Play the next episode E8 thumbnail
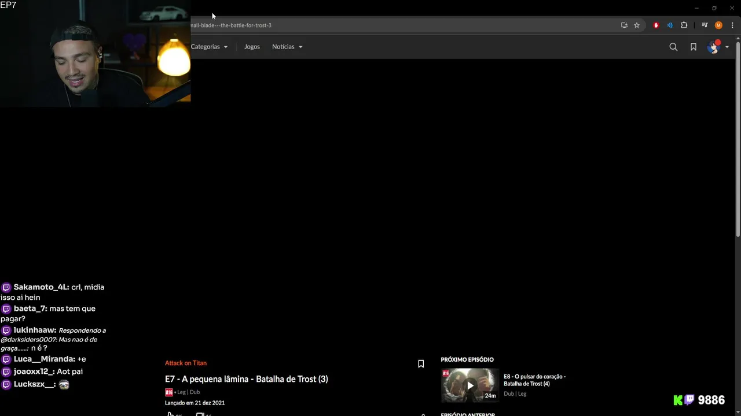Screen dimensions: 741x416 coord(470,385)
